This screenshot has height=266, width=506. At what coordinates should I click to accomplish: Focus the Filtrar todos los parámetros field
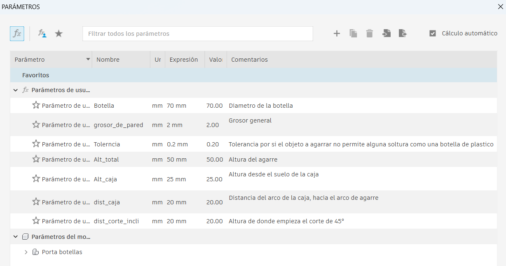tap(198, 34)
